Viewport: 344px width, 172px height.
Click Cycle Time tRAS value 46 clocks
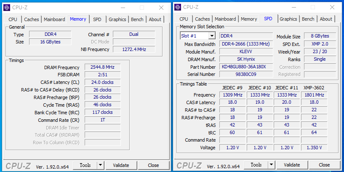pos(102,105)
